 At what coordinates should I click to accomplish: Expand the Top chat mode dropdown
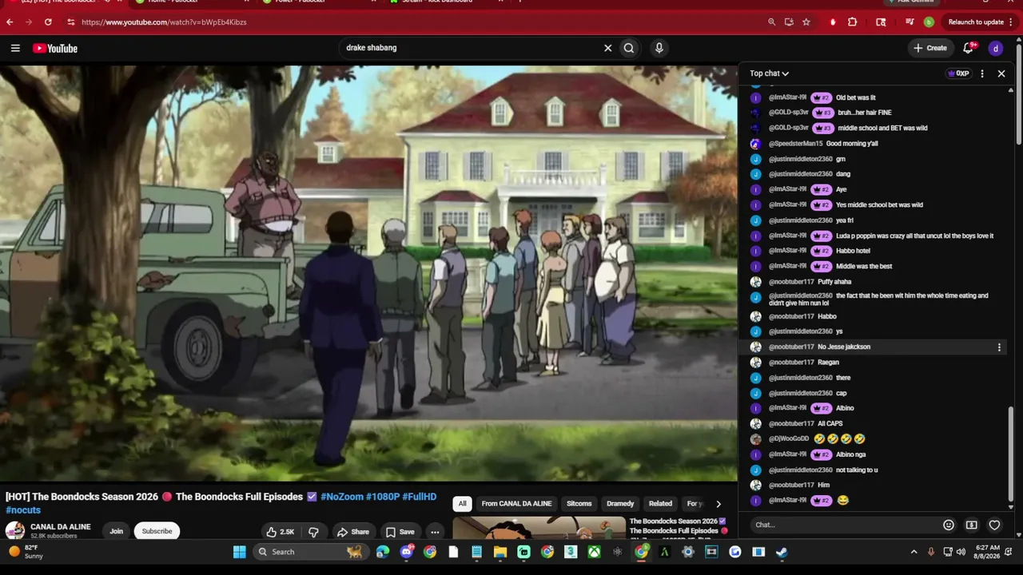[770, 73]
